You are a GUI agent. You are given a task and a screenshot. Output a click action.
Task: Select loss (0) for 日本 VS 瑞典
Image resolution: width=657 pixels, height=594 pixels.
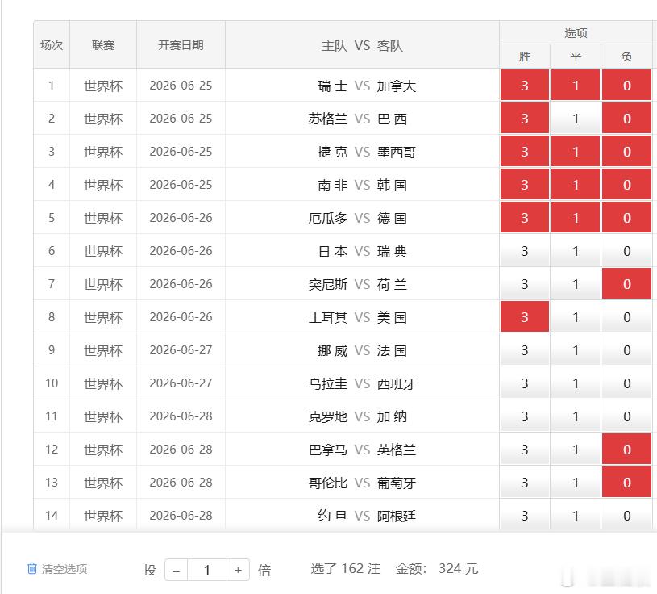[627, 251]
